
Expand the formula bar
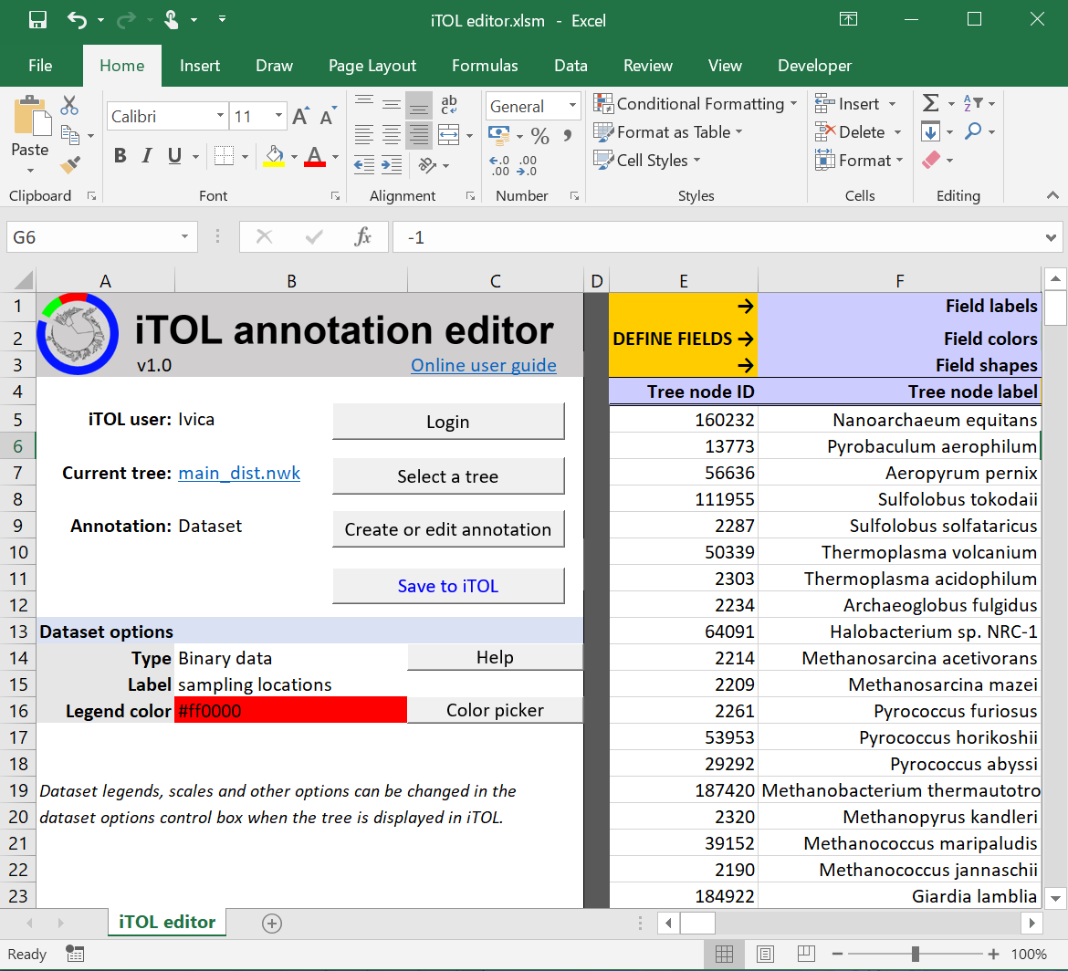click(1051, 237)
